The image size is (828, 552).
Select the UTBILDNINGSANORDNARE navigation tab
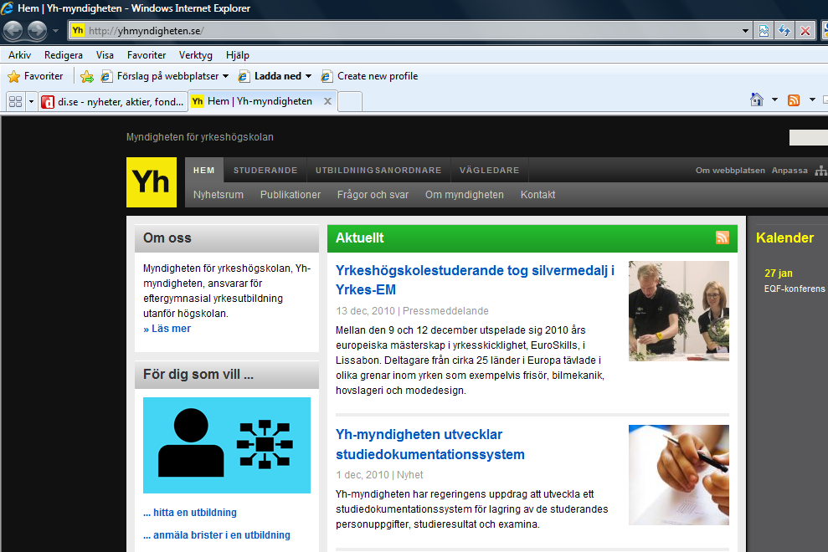coord(378,170)
